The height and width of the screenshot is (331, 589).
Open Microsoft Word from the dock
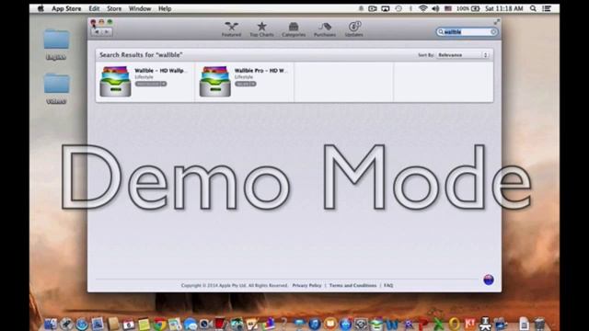pos(392,325)
